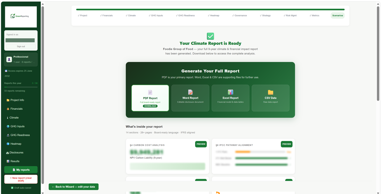Click the Professional plan user avatar icon
This screenshot has width=381, height=194.
[x=9, y=59]
